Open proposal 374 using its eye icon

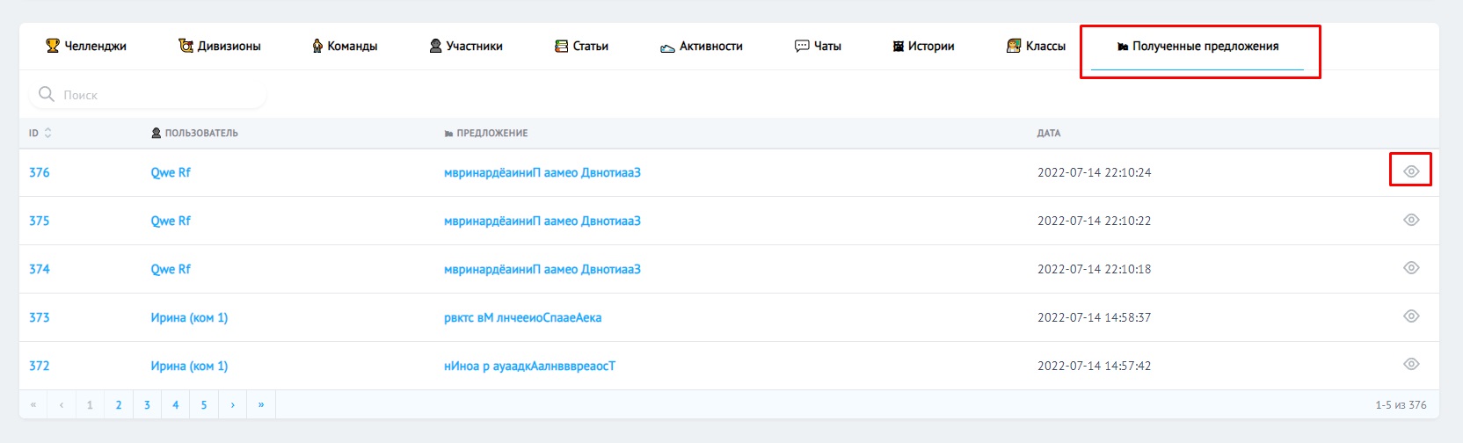click(x=1410, y=268)
